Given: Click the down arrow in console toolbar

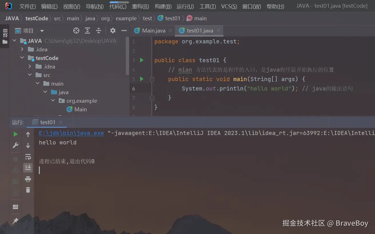Looking at the screenshot, I should (28, 146).
